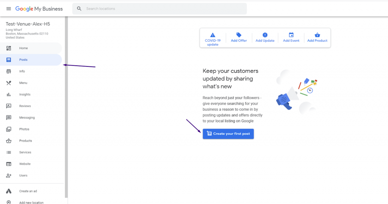This screenshot has height=204, width=388.
Task: Select the Users add-person icon
Action: [9, 175]
